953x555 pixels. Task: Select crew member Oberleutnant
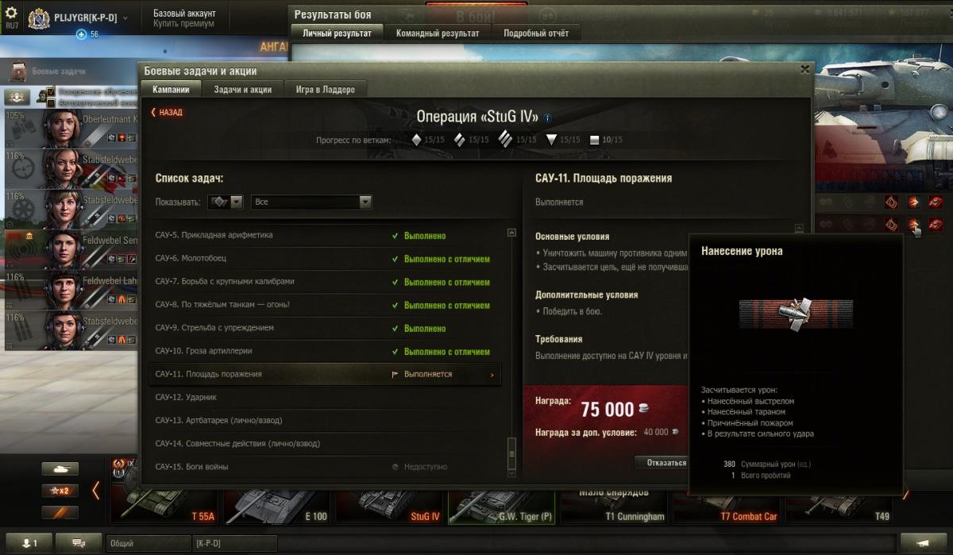tap(71, 129)
